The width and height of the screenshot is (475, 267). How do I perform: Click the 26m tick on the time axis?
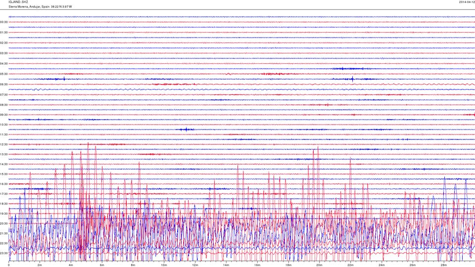pyautogui.click(x=413, y=265)
